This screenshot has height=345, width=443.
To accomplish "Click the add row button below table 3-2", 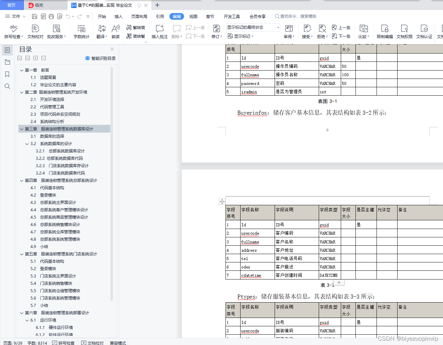I will tap(339, 282).
